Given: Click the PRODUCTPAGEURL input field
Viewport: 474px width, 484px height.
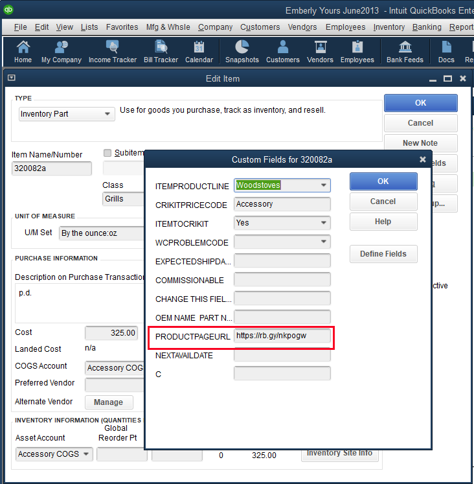Looking at the screenshot, I should pos(282,336).
